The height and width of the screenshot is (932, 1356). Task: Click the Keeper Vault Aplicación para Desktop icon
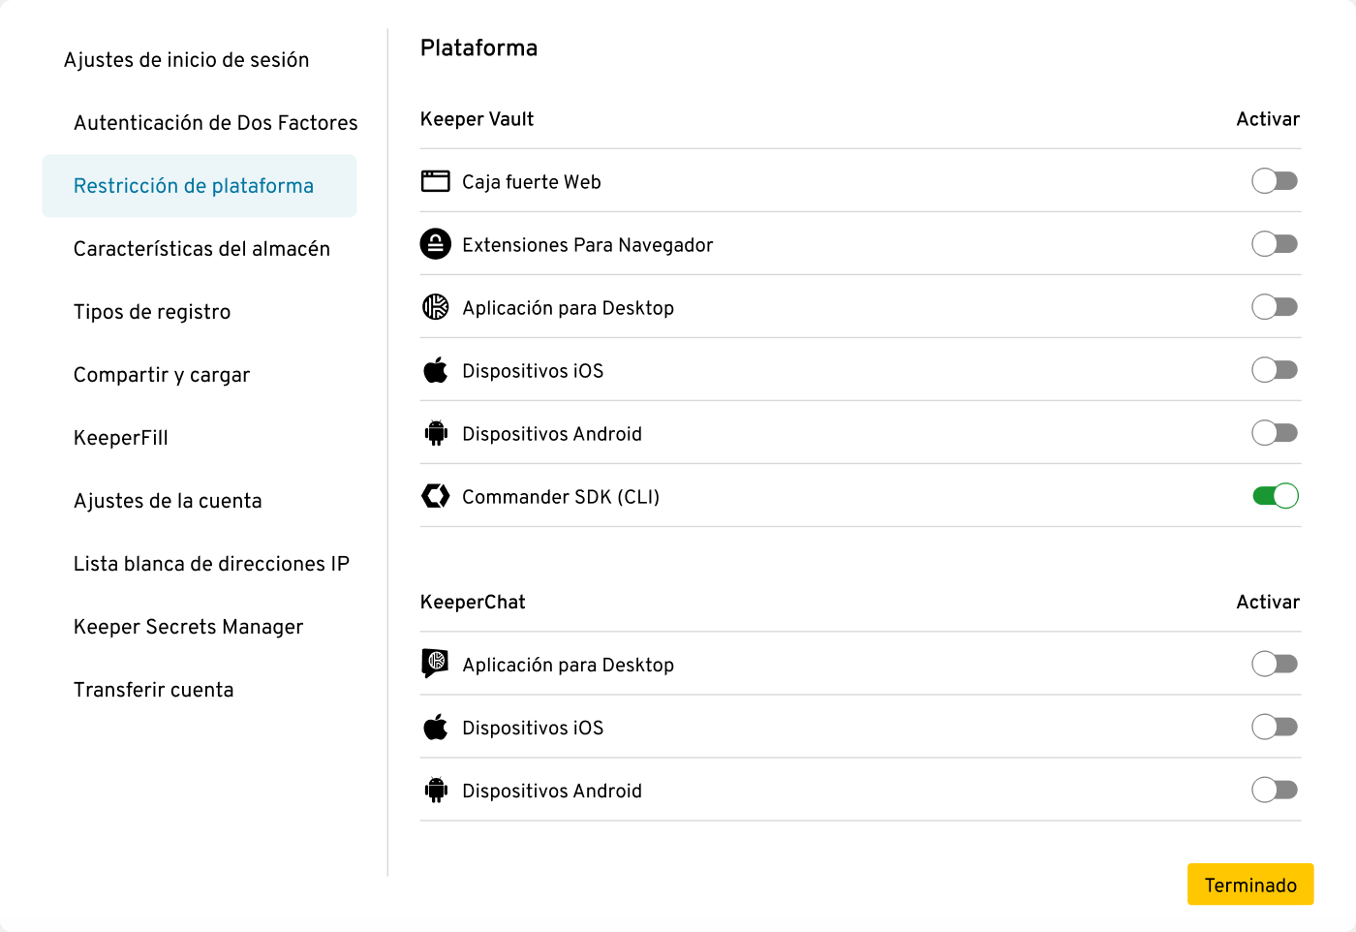(x=436, y=307)
